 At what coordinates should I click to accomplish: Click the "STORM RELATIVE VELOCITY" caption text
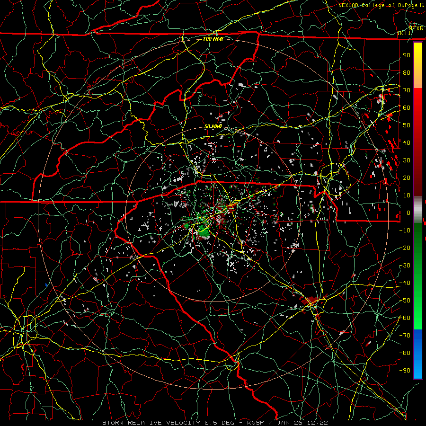pos(151,423)
